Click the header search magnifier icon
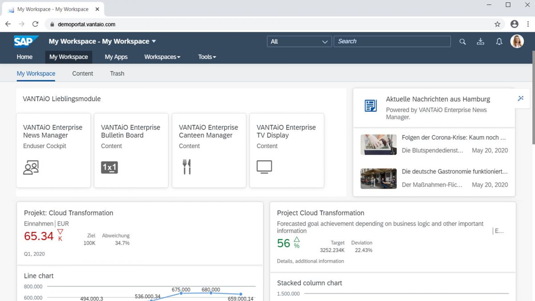 click(462, 41)
